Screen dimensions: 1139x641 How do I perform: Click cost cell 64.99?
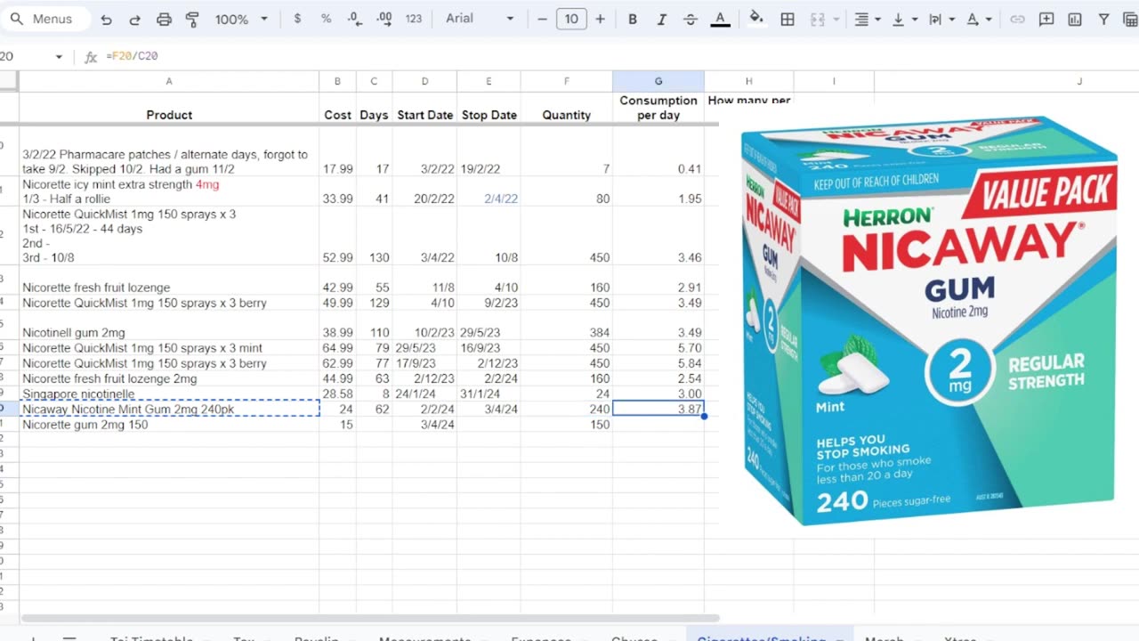click(337, 348)
